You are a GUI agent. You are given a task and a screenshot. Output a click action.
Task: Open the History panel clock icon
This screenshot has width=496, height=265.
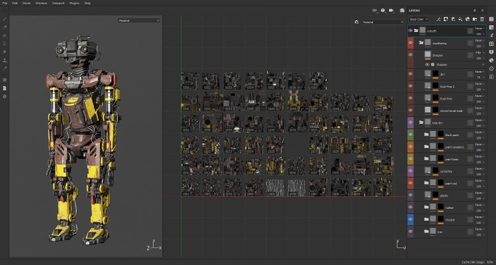point(491,68)
